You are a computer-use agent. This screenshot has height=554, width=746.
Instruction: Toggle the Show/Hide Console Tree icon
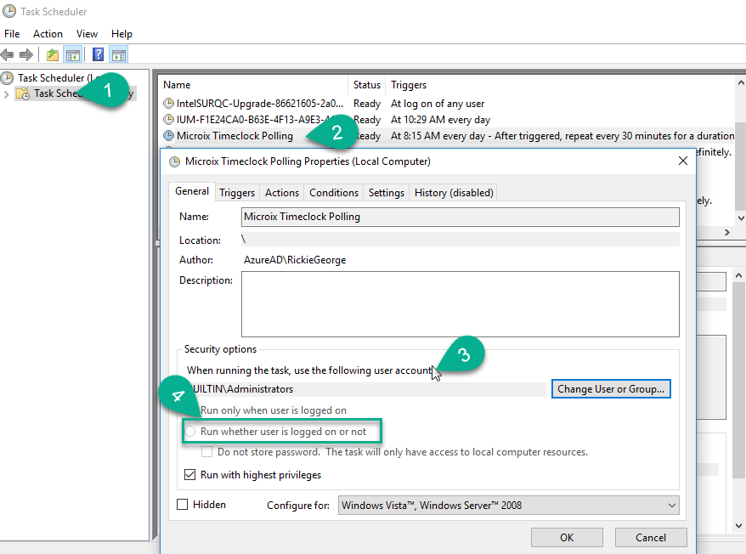pyautogui.click(x=73, y=55)
